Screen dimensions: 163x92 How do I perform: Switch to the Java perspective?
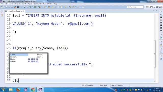[x=152, y=7]
